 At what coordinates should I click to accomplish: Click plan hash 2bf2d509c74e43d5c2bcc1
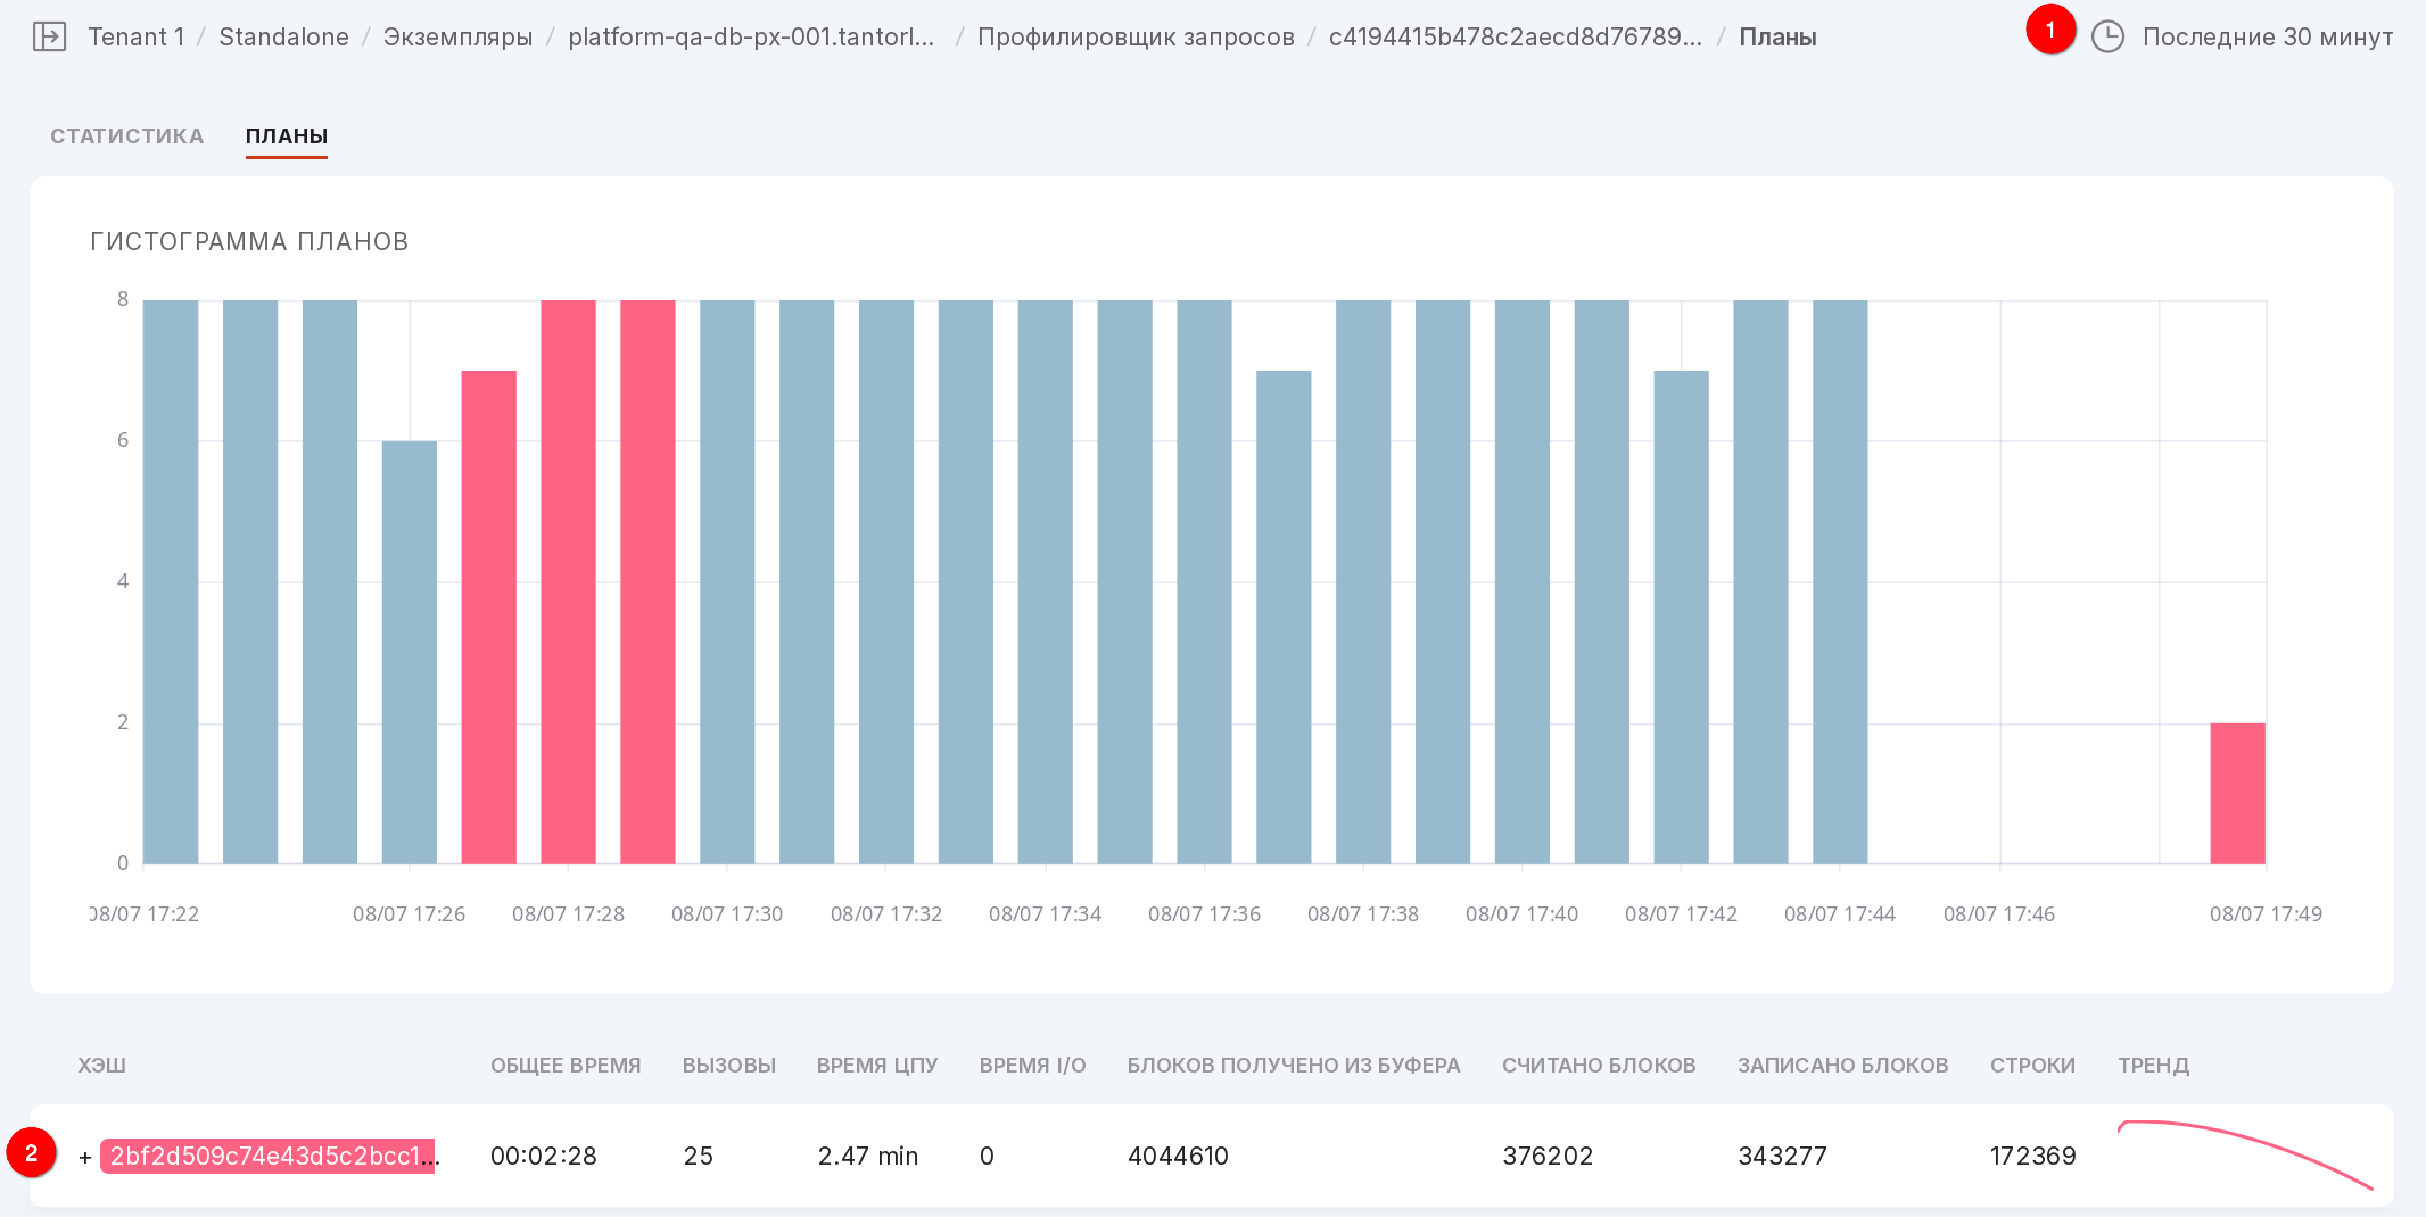[x=269, y=1155]
